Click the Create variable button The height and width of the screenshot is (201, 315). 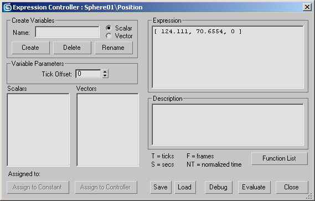pyautogui.click(x=30, y=48)
